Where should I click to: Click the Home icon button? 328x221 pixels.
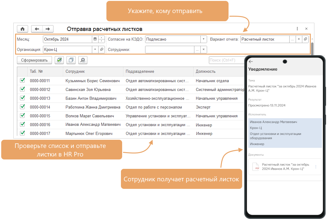click(22, 29)
